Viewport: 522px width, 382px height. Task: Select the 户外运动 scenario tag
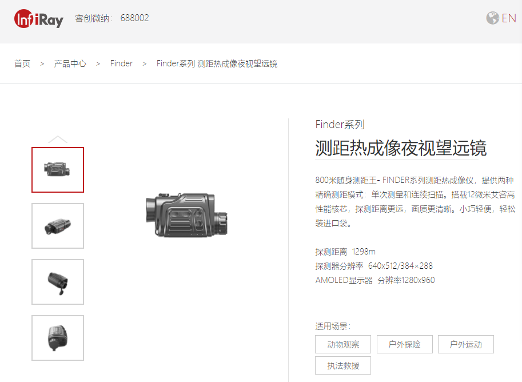point(466,344)
